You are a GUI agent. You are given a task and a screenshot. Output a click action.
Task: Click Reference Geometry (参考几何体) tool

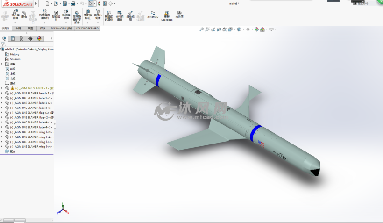click(98, 15)
